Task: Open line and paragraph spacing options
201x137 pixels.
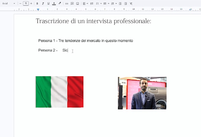Action: [x=92, y=4]
